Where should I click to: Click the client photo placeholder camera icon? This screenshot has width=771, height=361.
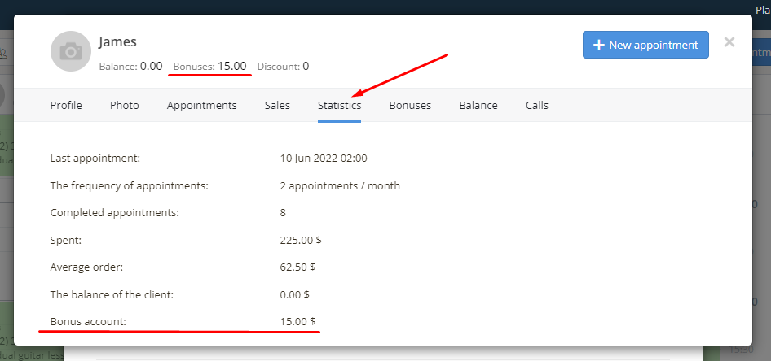[71, 51]
